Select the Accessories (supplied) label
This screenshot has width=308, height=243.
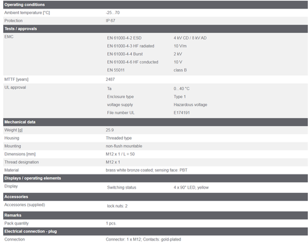tap(25, 205)
